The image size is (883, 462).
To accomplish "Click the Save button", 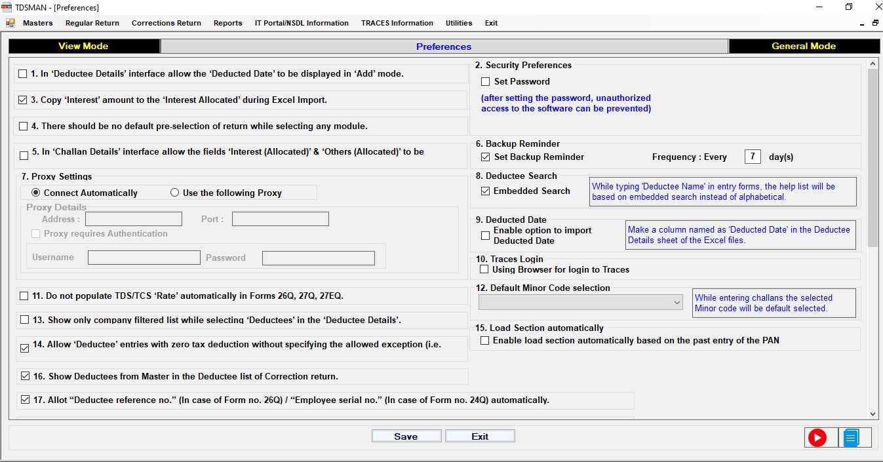I will [x=406, y=436].
